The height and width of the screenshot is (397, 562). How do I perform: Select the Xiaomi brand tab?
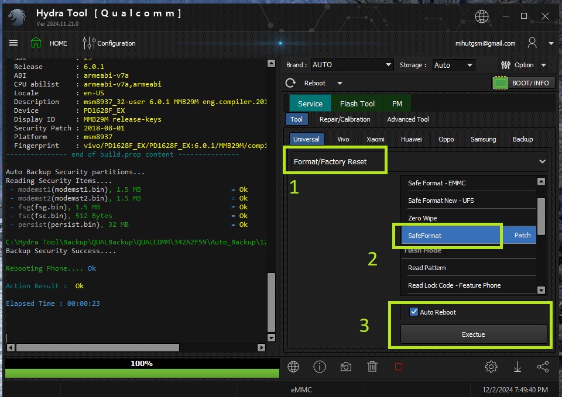point(375,139)
